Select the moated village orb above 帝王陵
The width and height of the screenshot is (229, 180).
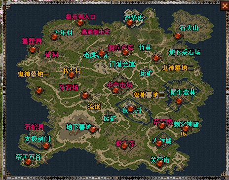click(131, 108)
